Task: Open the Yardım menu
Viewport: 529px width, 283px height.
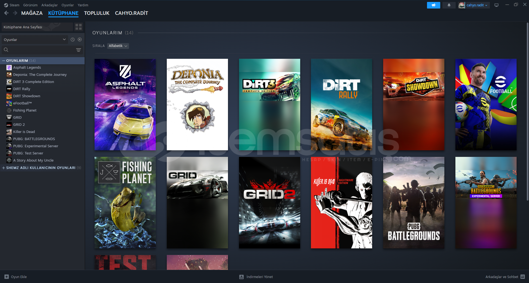Action: coord(83,5)
